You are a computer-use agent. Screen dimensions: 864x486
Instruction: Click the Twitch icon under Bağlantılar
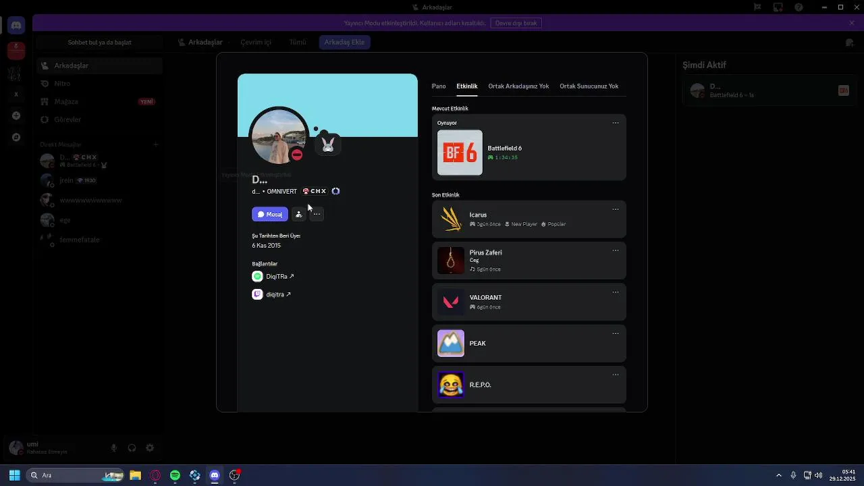tap(257, 294)
